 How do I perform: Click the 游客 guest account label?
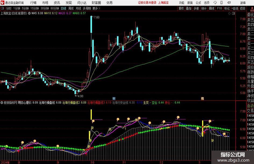point(243,3)
